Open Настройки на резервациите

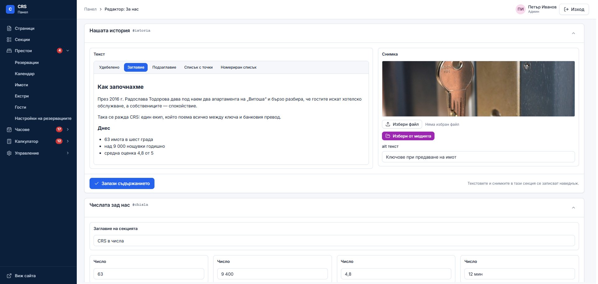(43, 118)
